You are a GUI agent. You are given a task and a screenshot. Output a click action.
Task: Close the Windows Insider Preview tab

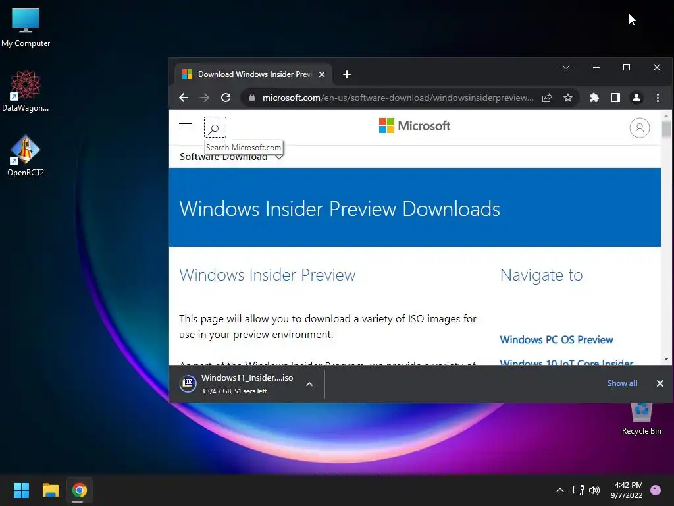pyautogui.click(x=321, y=74)
